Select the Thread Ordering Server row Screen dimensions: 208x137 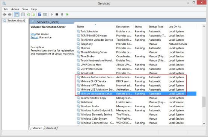136,52
